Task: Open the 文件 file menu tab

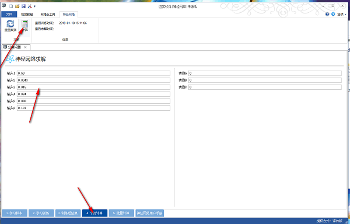Action: coord(9,14)
